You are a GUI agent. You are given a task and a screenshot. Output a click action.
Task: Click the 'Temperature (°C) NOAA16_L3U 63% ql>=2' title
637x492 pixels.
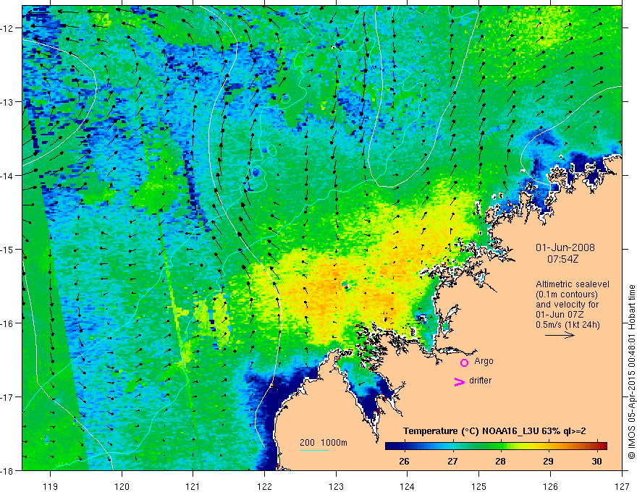[x=494, y=431]
